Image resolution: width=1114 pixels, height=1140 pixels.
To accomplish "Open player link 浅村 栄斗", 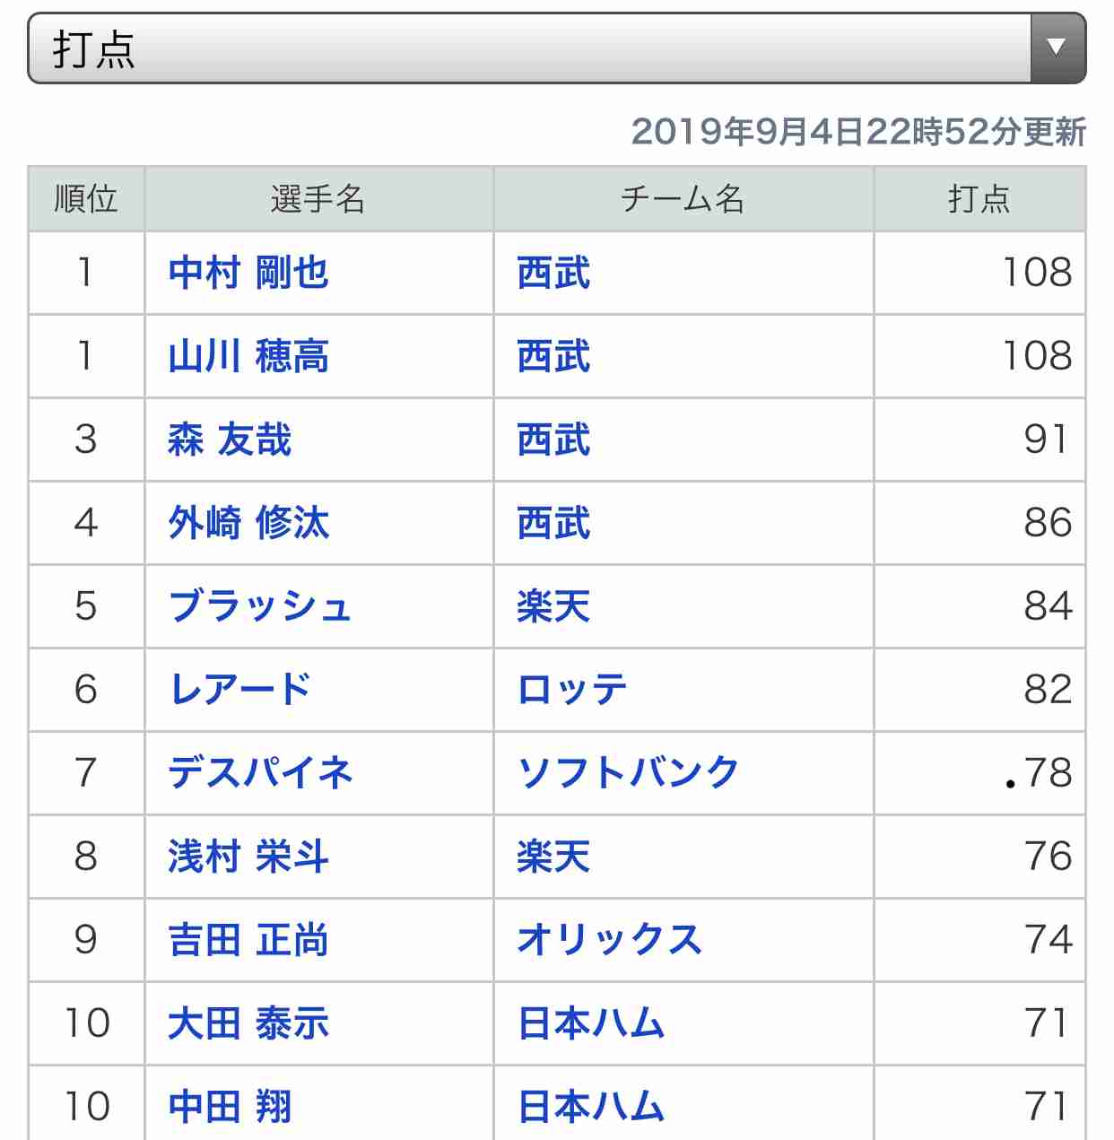I will [x=248, y=857].
